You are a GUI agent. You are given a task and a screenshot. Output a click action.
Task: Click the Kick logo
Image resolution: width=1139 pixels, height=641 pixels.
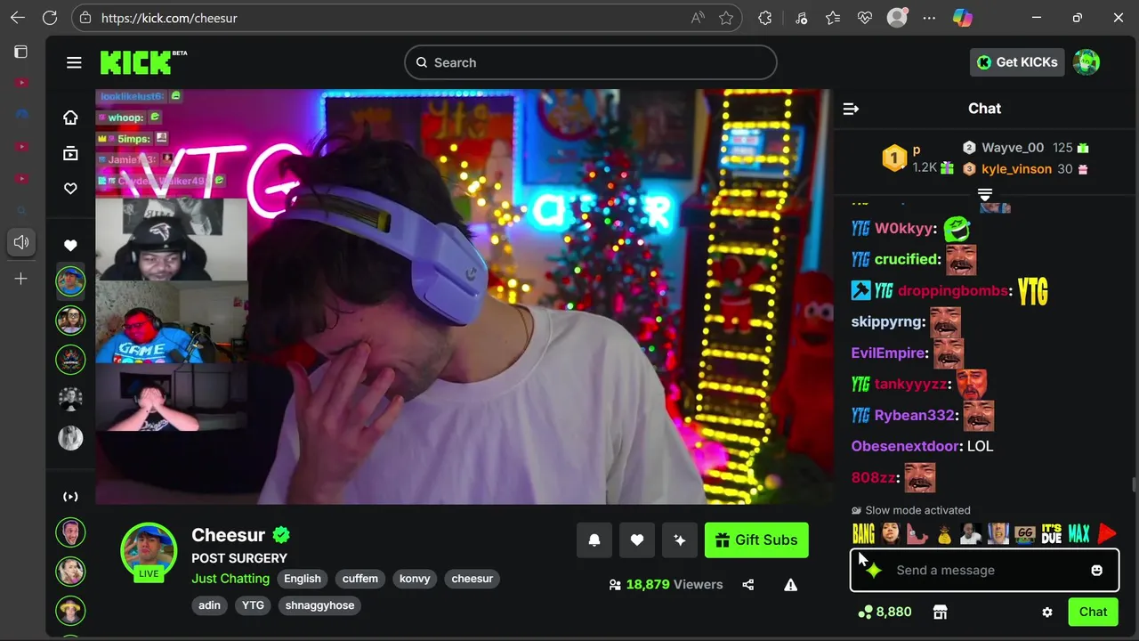143,62
